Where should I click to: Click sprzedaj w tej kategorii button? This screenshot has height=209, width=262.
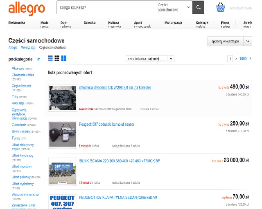[225, 41]
